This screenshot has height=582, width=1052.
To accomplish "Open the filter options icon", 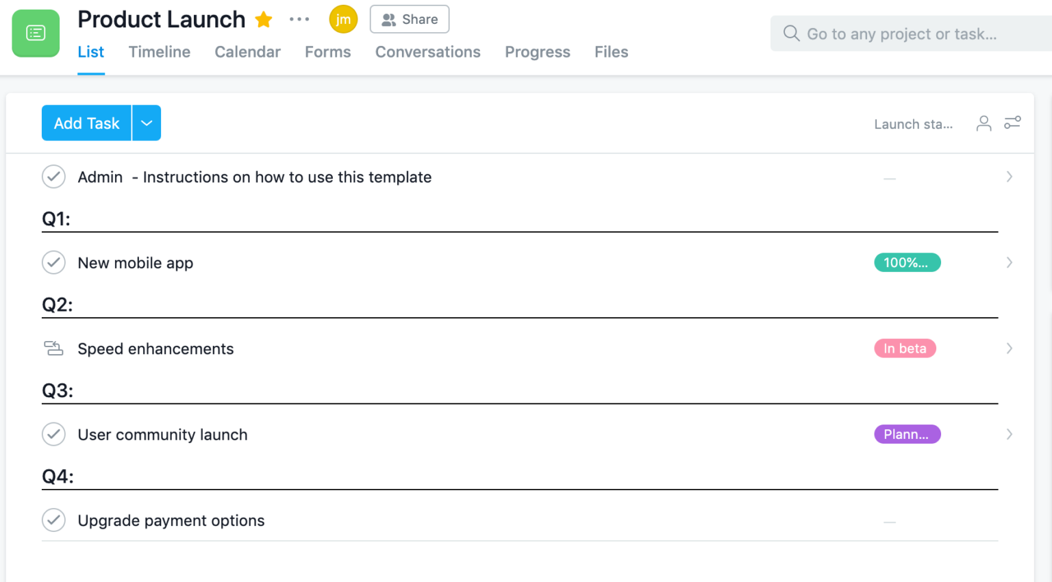I will coord(1012,123).
